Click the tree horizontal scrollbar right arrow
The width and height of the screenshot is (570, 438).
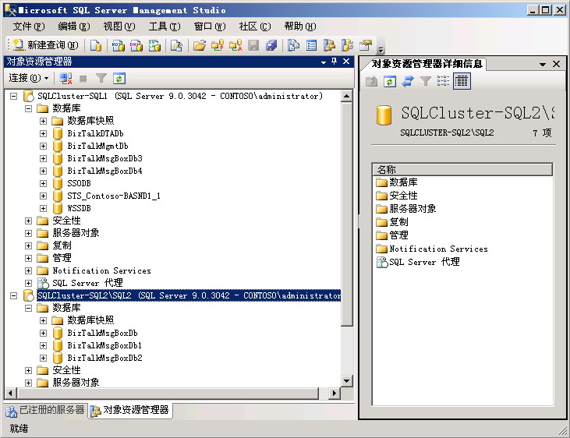click(335, 394)
